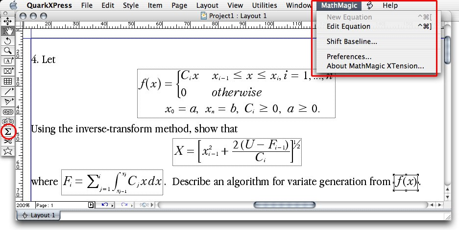The height and width of the screenshot is (230, 459).
Task: Open the Utilities menu
Action: (264, 6)
